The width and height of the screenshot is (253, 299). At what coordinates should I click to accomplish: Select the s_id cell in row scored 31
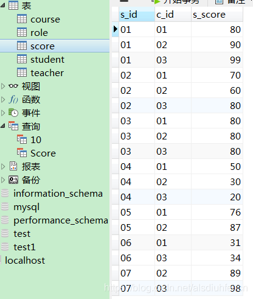pos(137,242)
